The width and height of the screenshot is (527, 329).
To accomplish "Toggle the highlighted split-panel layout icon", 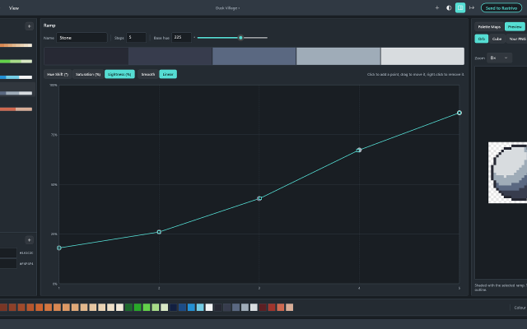I will click(x=460, y=7).
